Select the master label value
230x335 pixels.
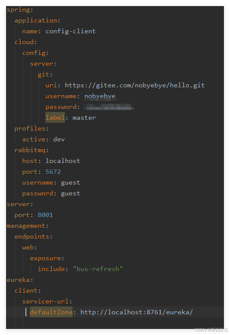[84, 118]
